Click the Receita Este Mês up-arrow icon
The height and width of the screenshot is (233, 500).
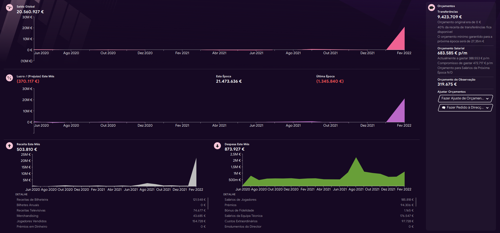click(x=9, y=146)
